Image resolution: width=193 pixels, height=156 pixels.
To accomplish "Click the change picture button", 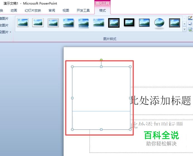I will click(4, 25).
